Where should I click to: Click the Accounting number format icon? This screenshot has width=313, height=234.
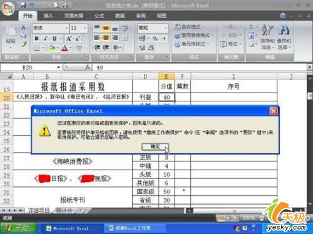pyautogui.click(x=142, y=38)
